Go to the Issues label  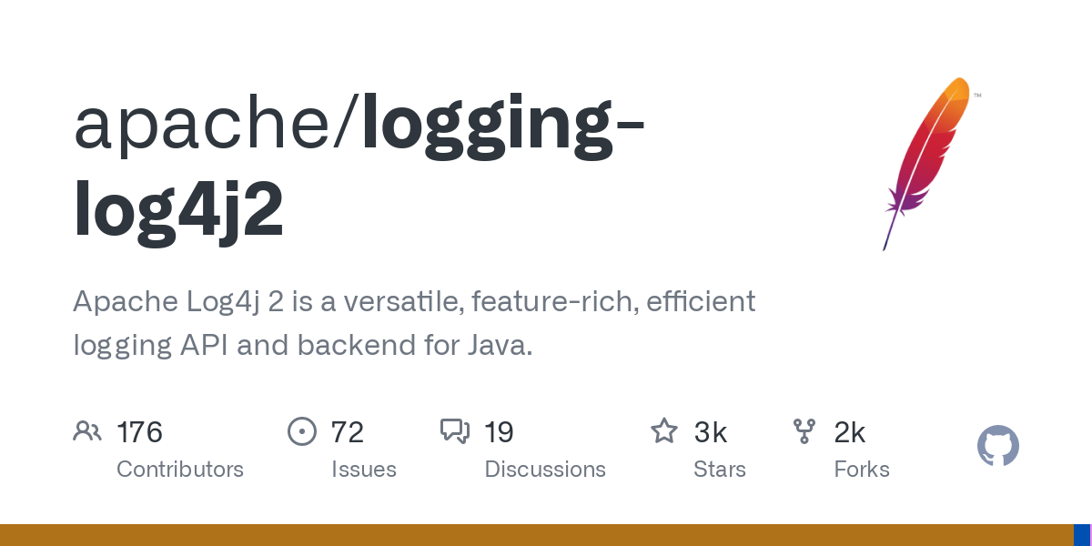[x=363, y=470]
